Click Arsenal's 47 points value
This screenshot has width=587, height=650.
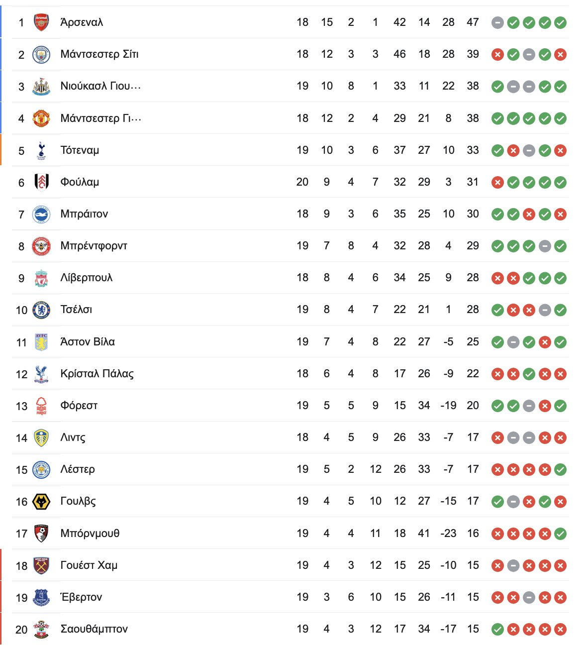coord(473,22)
